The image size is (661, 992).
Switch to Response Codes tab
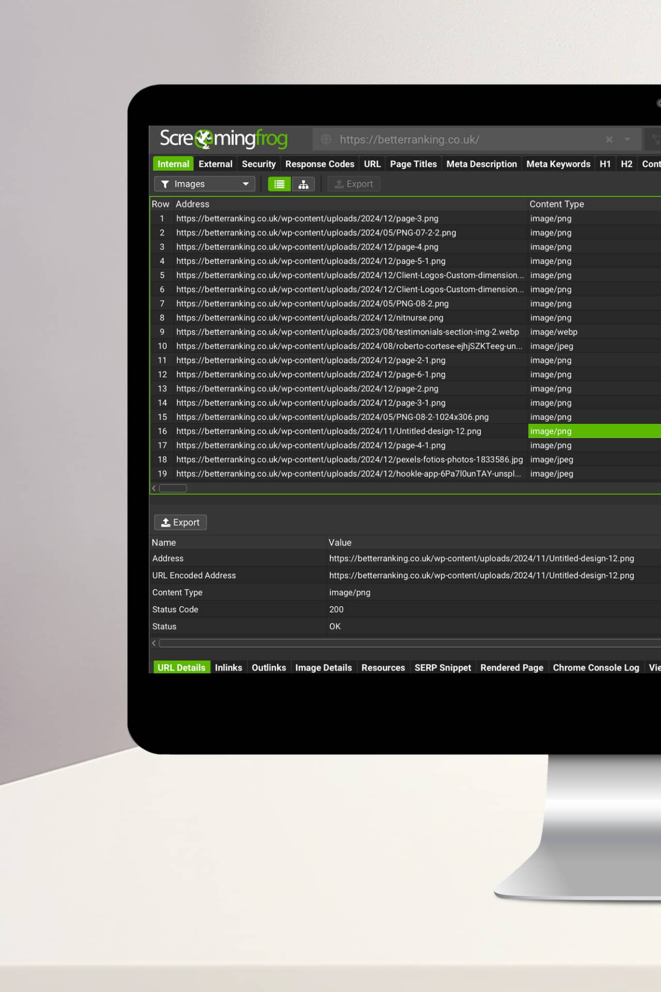pyautogui.click(x=320, y=164)
